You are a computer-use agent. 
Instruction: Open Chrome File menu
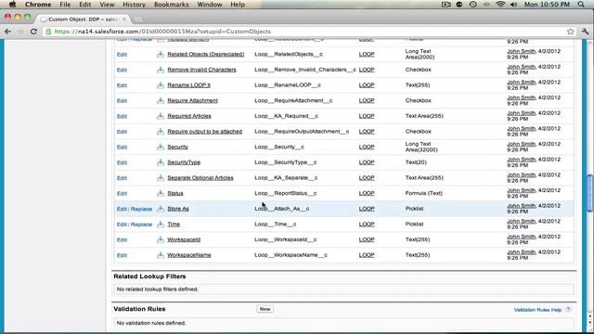[65, 5]
